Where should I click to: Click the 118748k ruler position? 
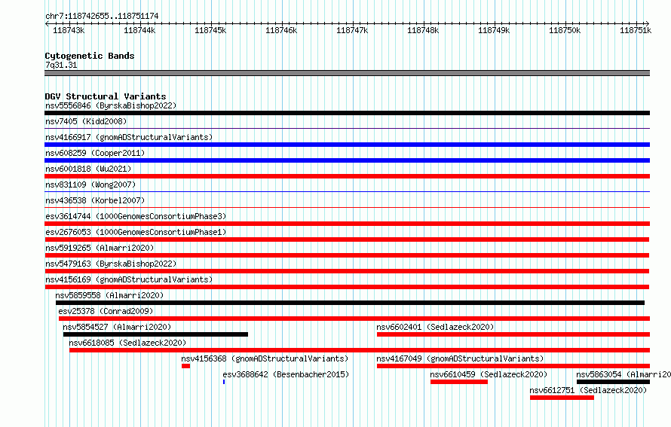point(423,30)
